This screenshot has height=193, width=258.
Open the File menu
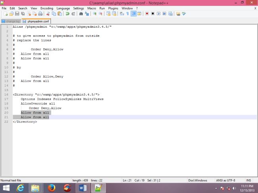tap(4, 8)
